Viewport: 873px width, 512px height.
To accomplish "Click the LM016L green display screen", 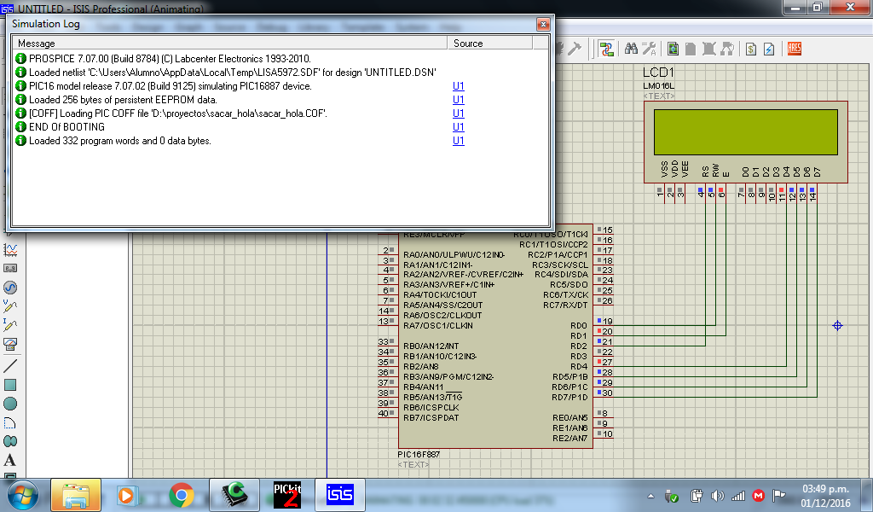I will coord(745,132).
